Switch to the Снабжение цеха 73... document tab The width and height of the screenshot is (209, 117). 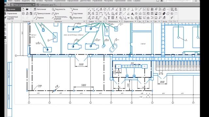[x=48, y=5]
